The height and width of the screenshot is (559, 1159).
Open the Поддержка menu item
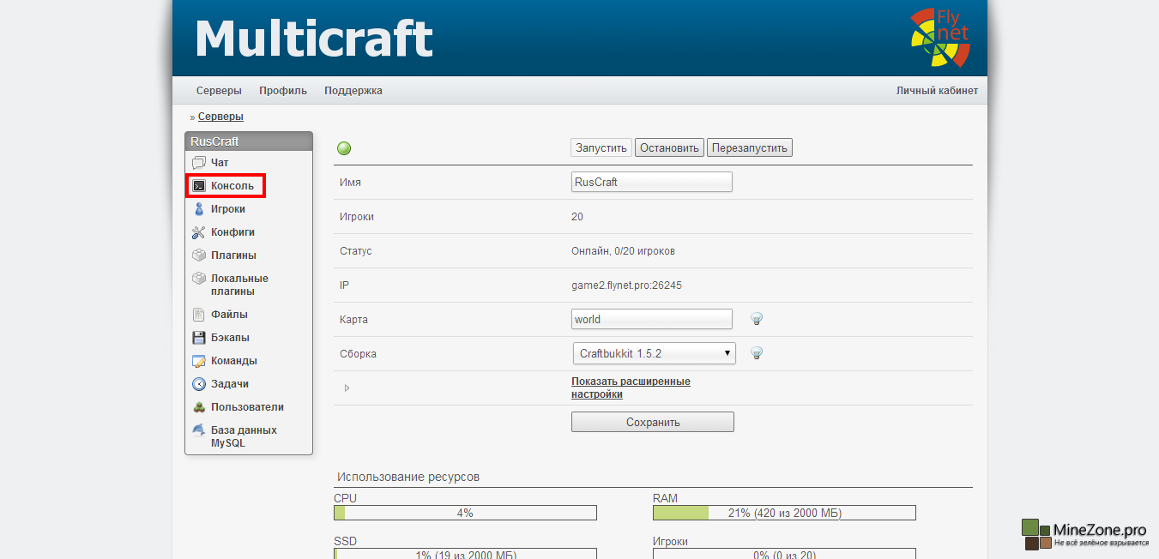coord(353,91)
